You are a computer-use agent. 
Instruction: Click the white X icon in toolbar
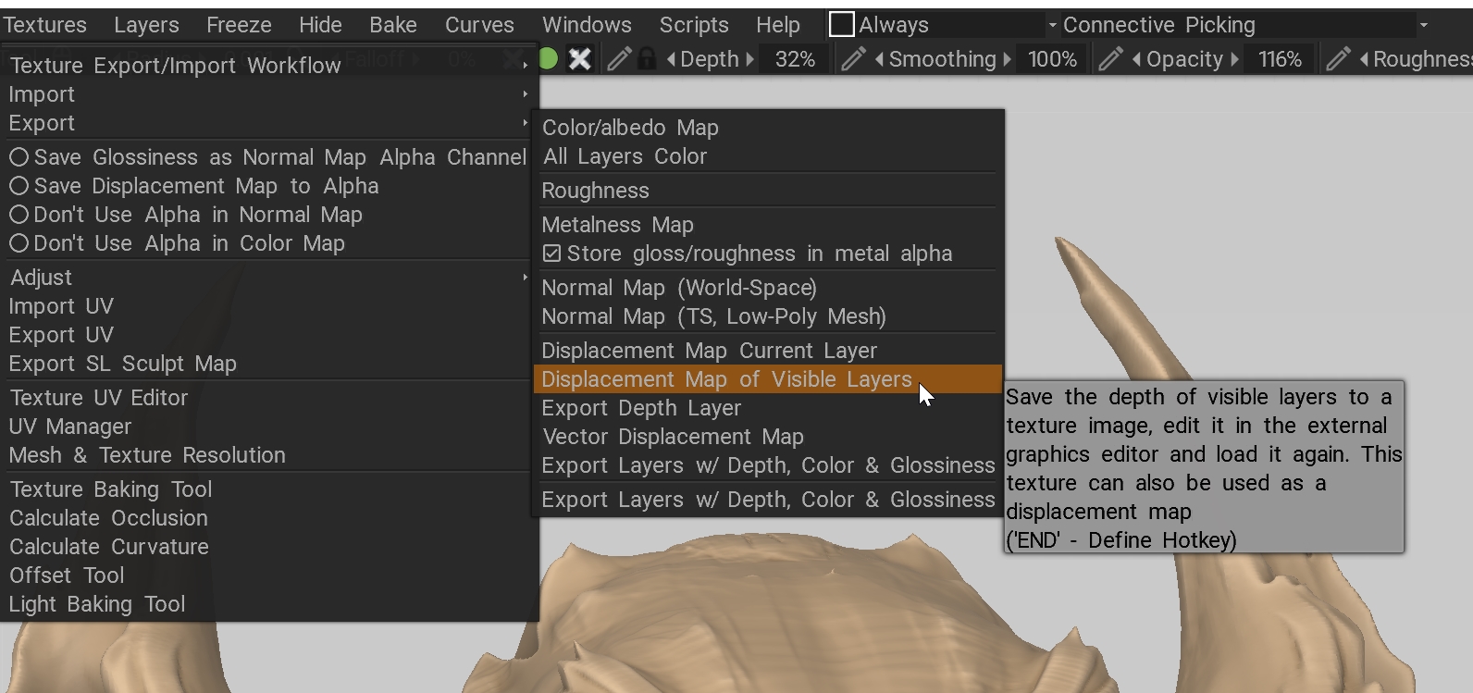point(579,59)
